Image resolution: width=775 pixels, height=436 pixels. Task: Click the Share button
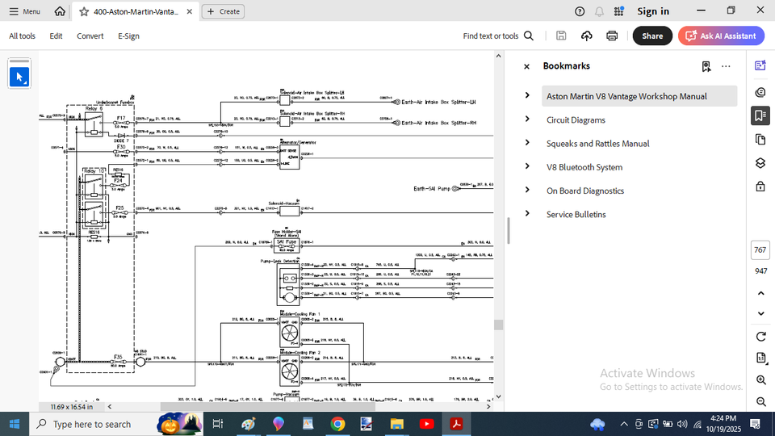(x=652, y=36)
